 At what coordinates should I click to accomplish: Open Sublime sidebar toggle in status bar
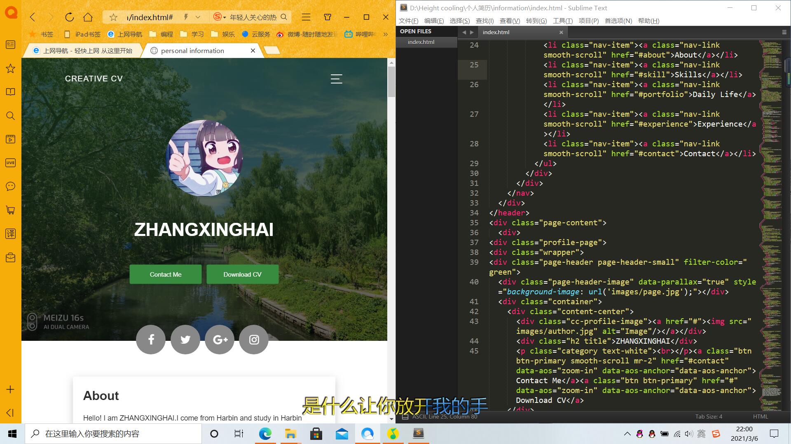[x=405, y=416]
